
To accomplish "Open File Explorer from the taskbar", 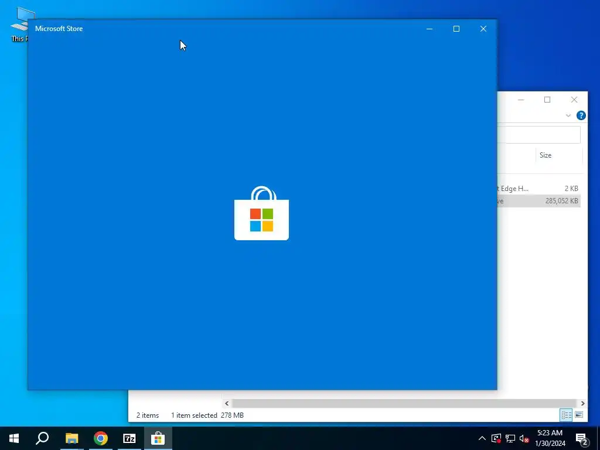I will click(71, 438).
